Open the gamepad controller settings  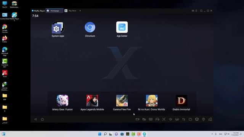[x=157, y=119]
